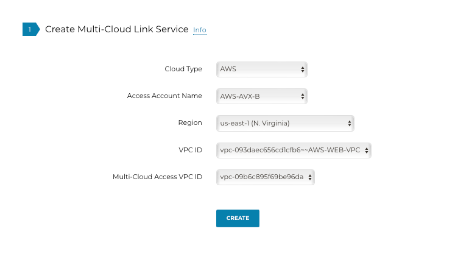
Task: Click the 'VPC ID' label
Action: pyautogui.click(x=190, y=150)
